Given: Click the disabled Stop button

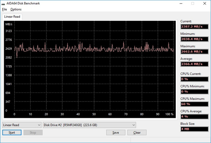Looking at the screenshot, I should (x=33, y=132).
